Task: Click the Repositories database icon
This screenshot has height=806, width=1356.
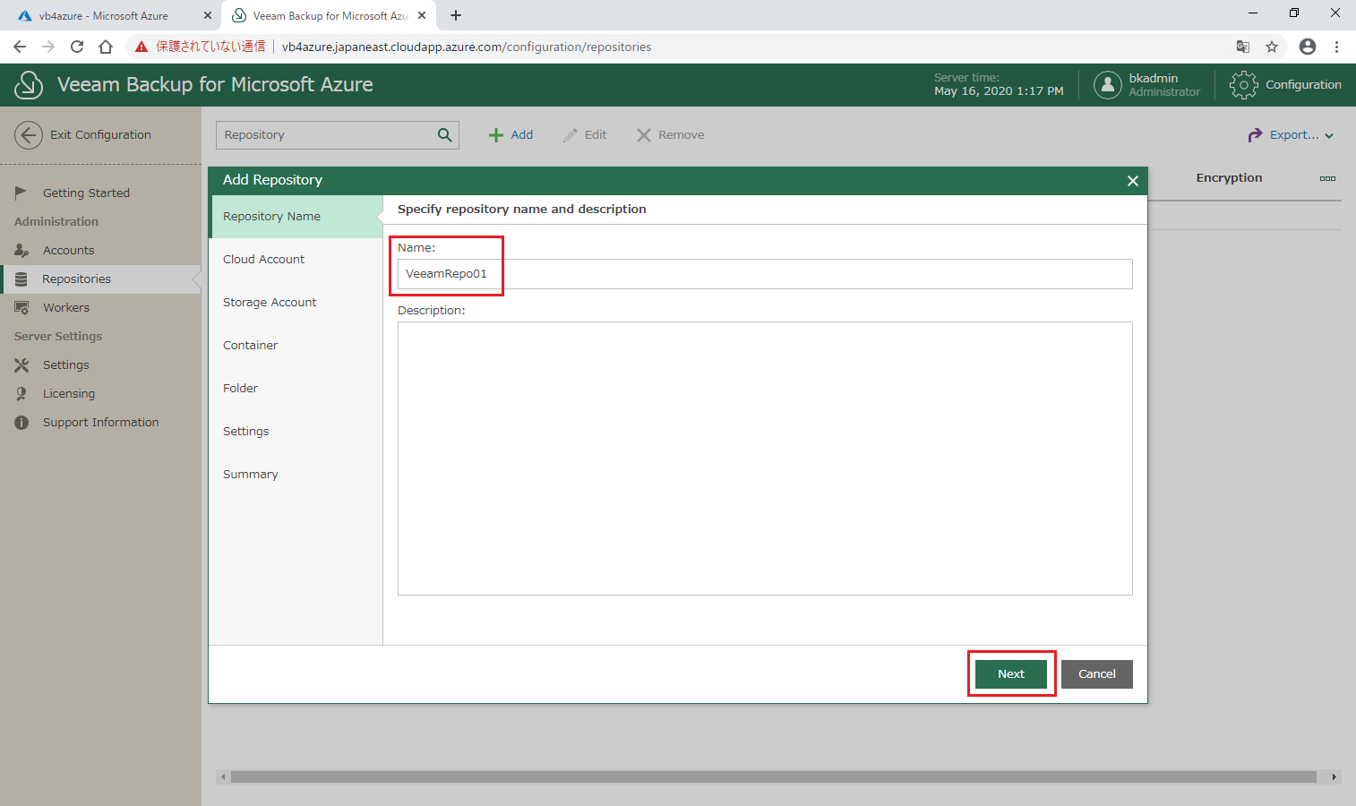Action: coord(21,279)
